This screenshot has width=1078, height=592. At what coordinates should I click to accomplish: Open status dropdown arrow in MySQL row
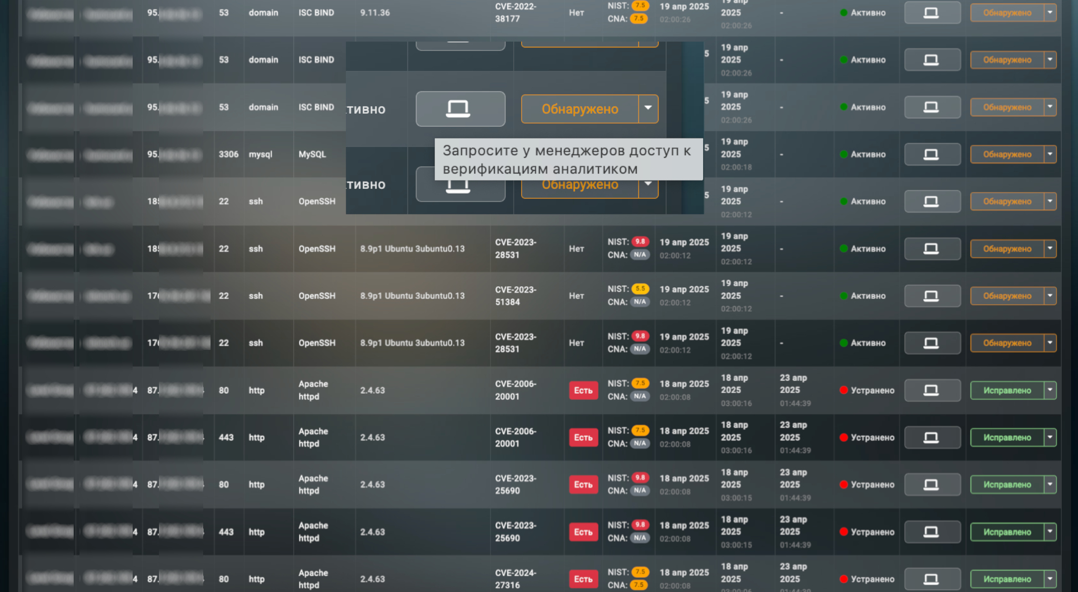pos(1050,154)
